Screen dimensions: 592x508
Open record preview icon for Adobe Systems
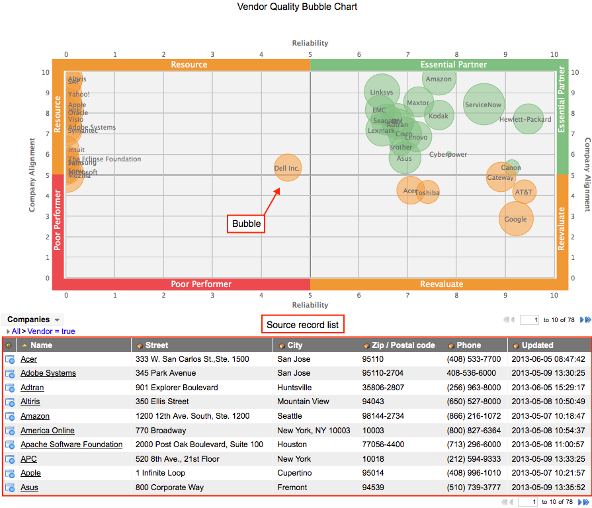[x=10, y=373]
